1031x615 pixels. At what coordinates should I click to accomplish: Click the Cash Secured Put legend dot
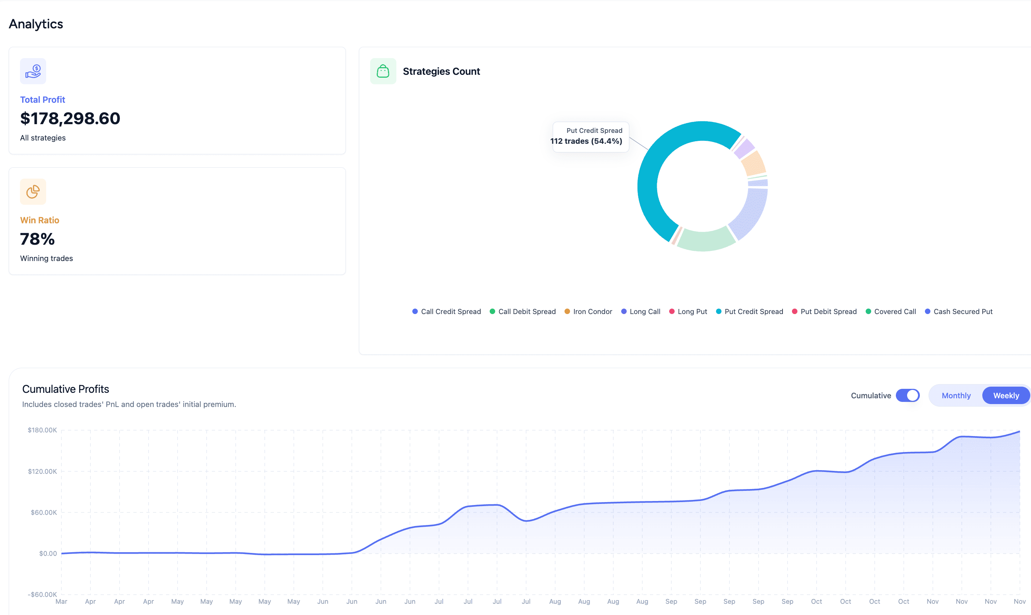(x=927, y=311)
